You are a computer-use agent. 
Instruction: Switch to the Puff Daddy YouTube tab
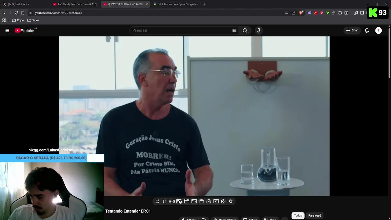pyautogui.click(x=75, y=4)
